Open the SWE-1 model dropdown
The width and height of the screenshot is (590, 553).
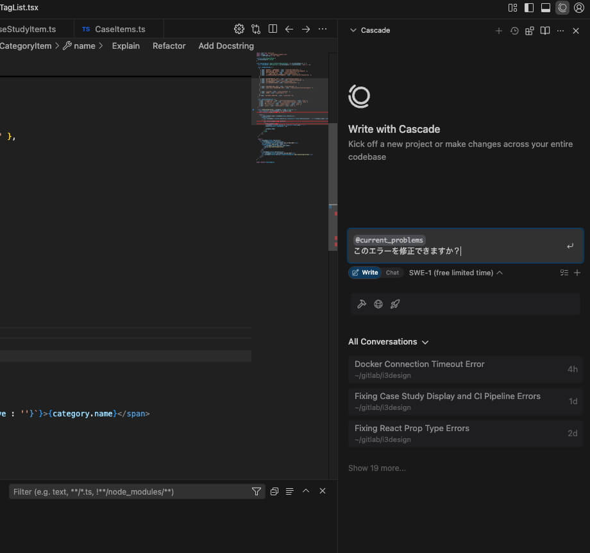[456, 273]
